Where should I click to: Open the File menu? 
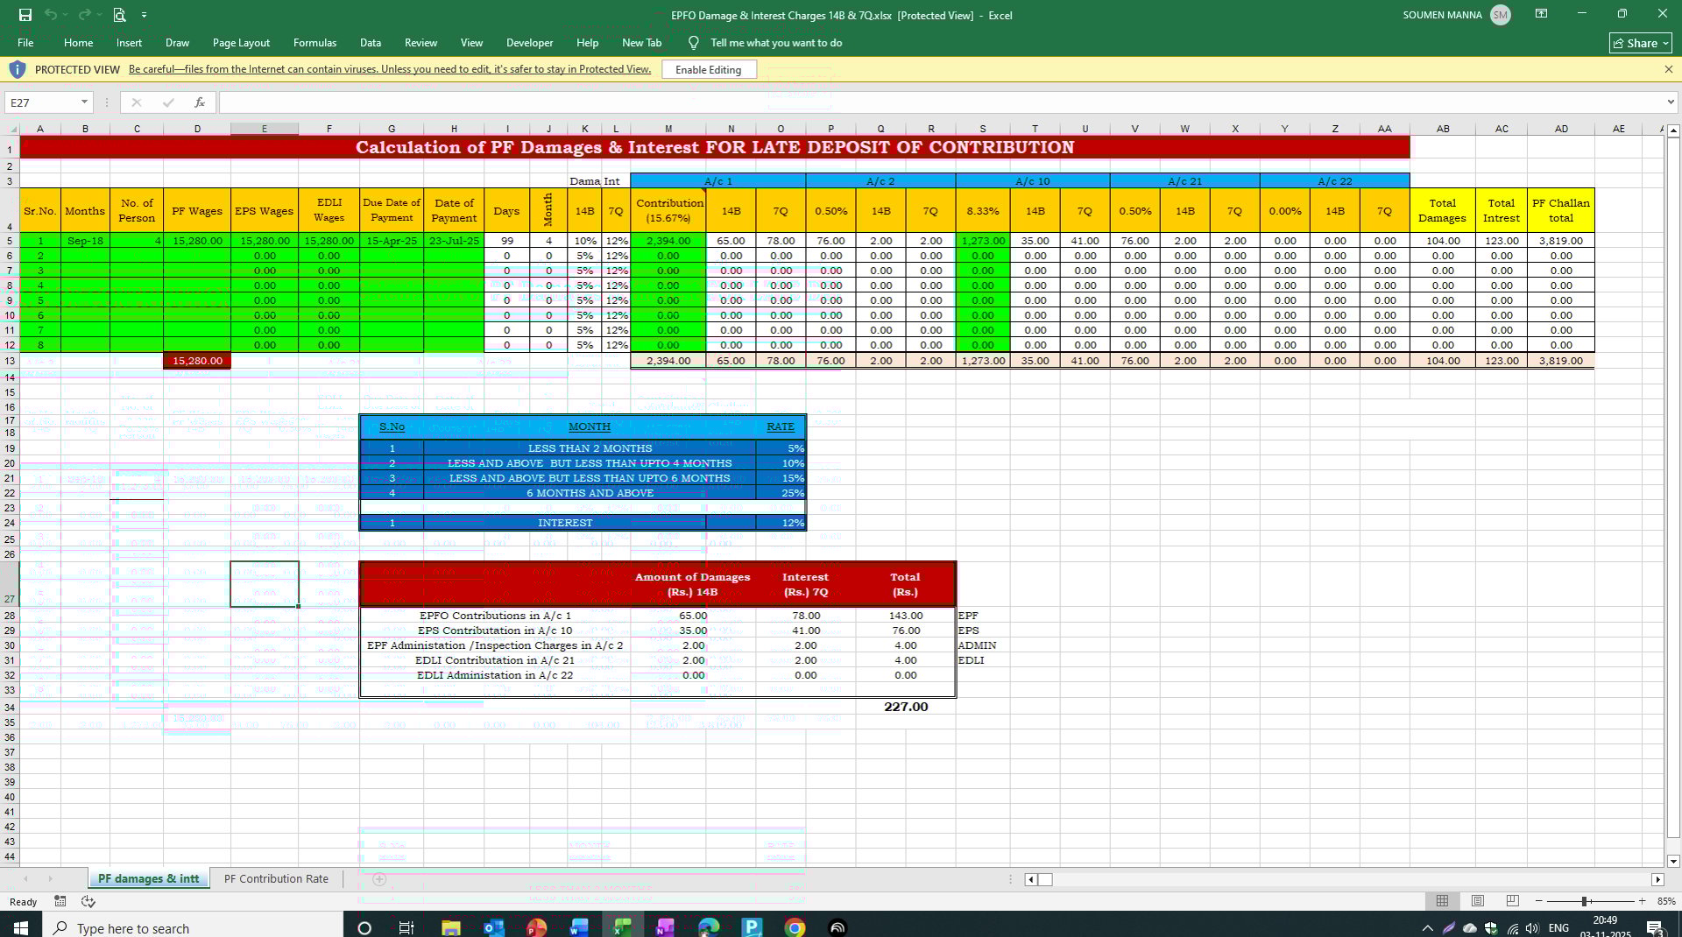[25, 43]
